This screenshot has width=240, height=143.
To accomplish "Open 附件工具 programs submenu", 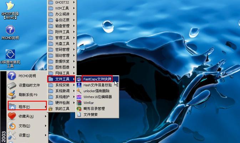I will coord(62,32).
